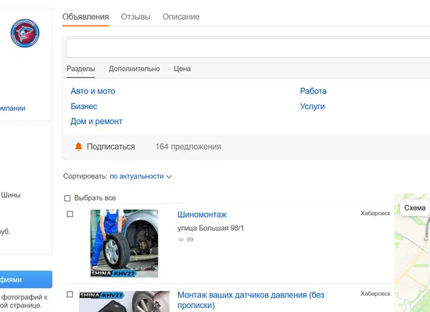Check the Шиномонтаж listing checkbox
This screenshot has width=430, height=312.
pyautogui.click(x=70, y=214)
